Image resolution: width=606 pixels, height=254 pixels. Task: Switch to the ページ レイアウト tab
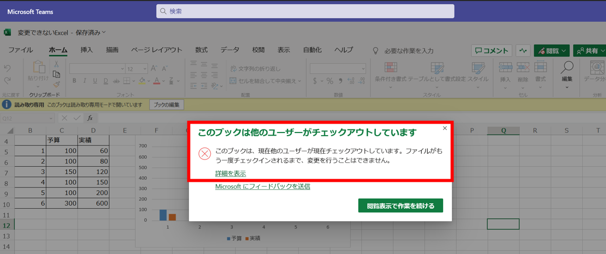point(157,50)
